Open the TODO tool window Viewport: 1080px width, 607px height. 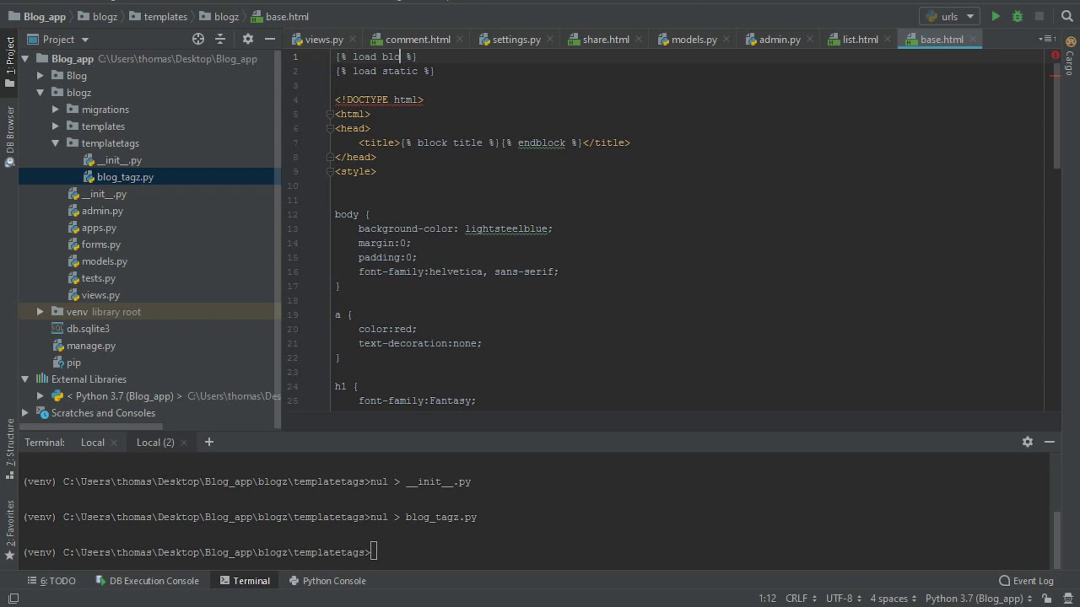[x=51, y=581]
